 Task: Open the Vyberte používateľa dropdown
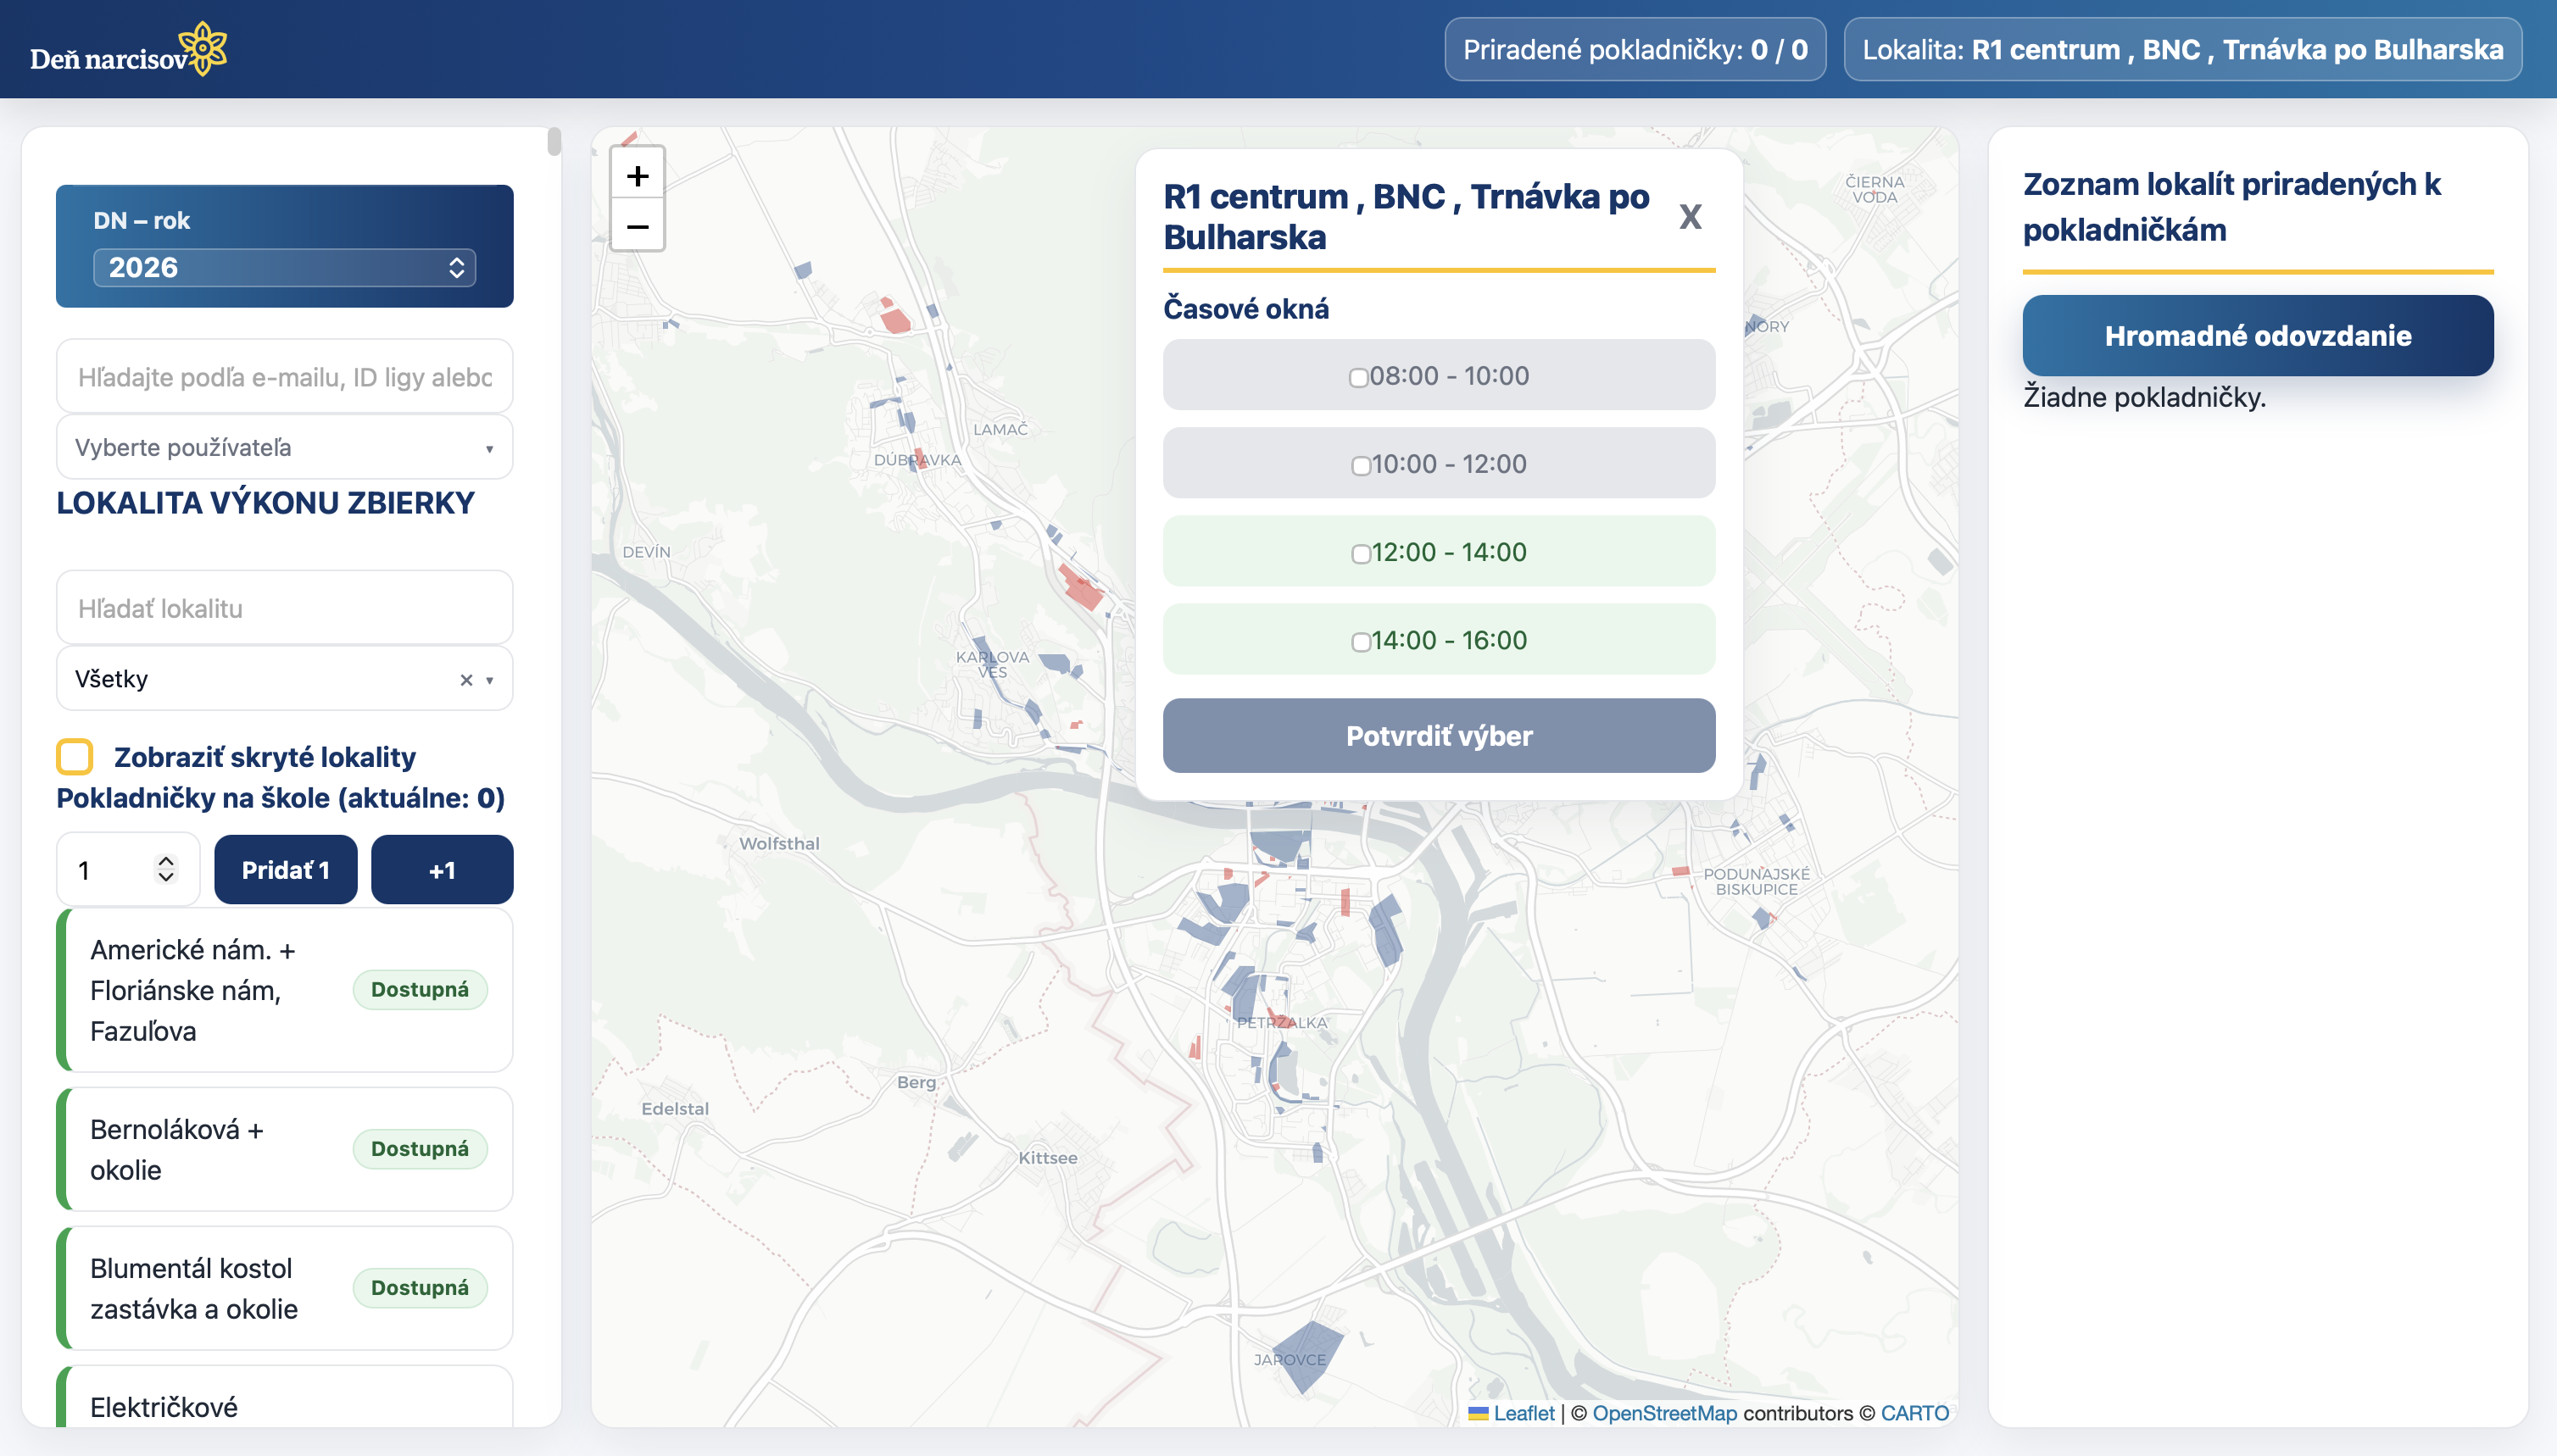pyautogui.click(x=284, y=447)
